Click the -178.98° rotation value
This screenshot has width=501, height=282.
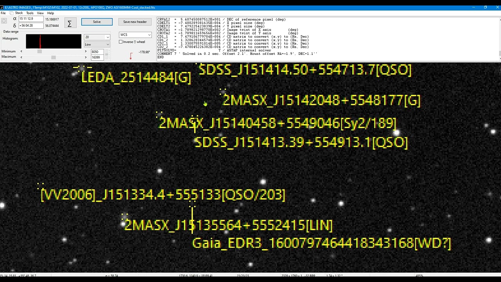click(144, 52)
